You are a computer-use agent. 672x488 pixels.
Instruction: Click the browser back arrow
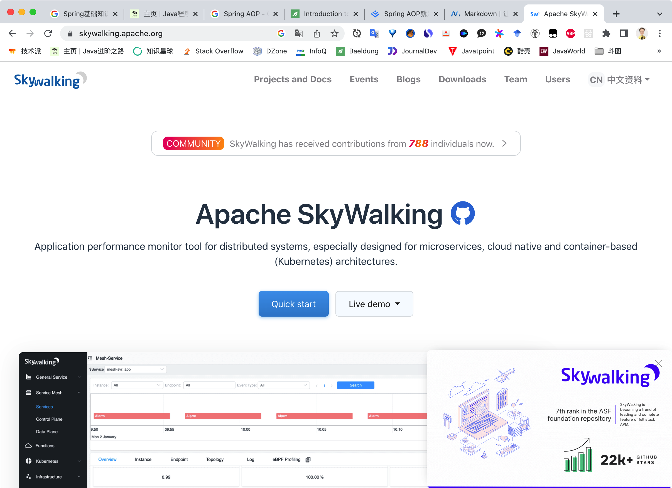click(x=12, y=33)
